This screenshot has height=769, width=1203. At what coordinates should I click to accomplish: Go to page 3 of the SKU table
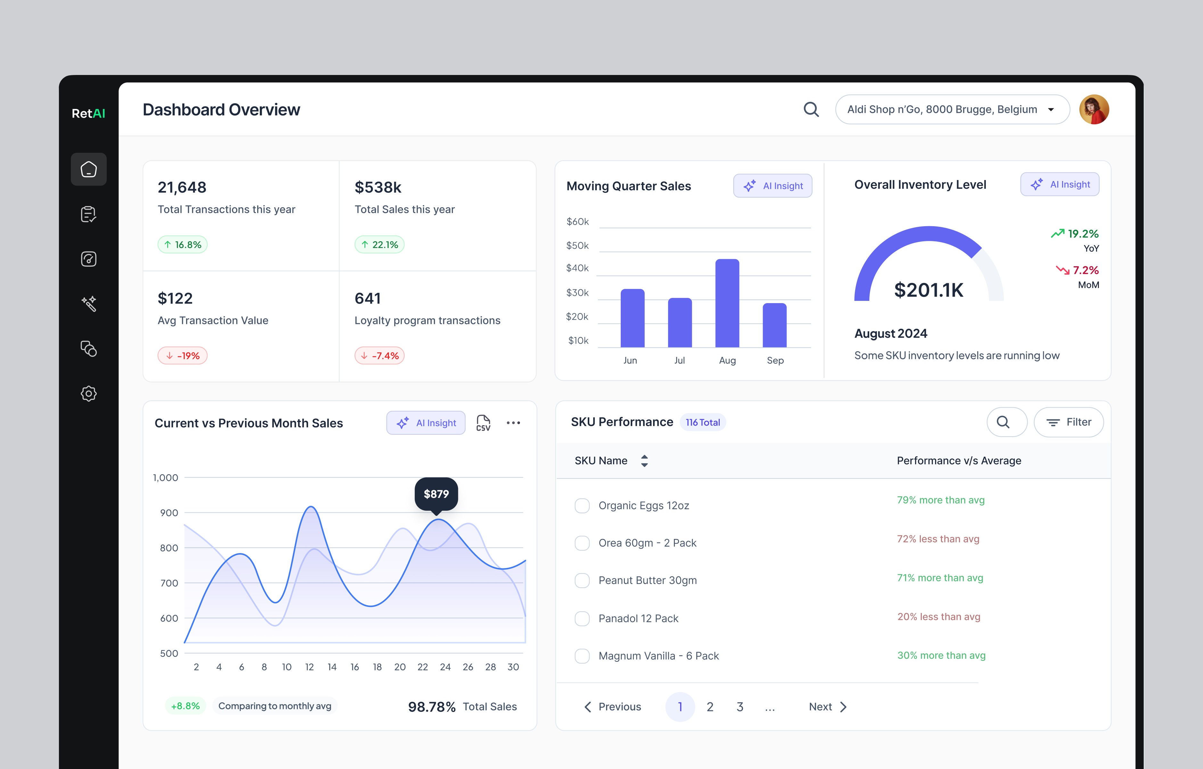point(740,707)
